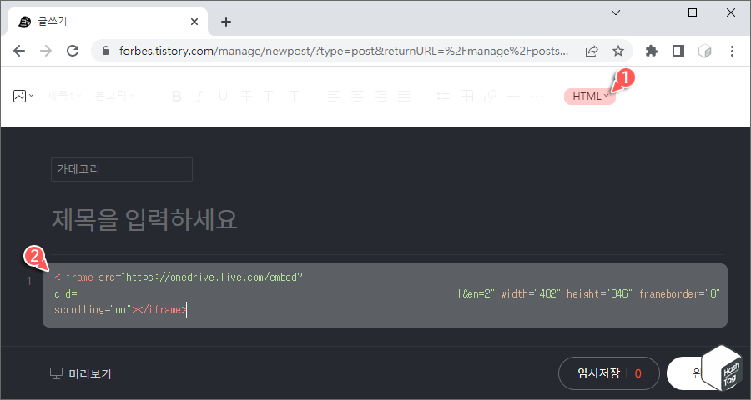Viewport: 751px width, 400px height.
Task: Go back in browser
Action: pyautogui.click(x=19, y=51)
